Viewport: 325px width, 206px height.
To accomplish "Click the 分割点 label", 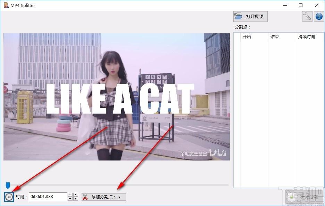I will tap(242, 27).
